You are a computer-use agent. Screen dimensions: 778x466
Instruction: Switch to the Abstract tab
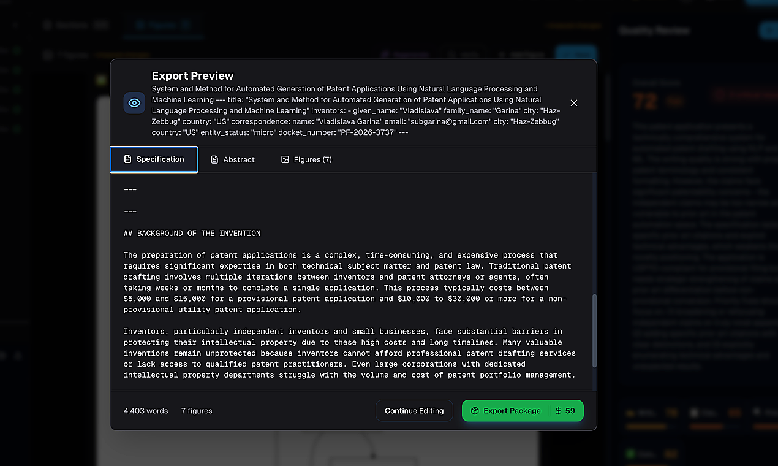pyautogui.click(x=233, y=159)
